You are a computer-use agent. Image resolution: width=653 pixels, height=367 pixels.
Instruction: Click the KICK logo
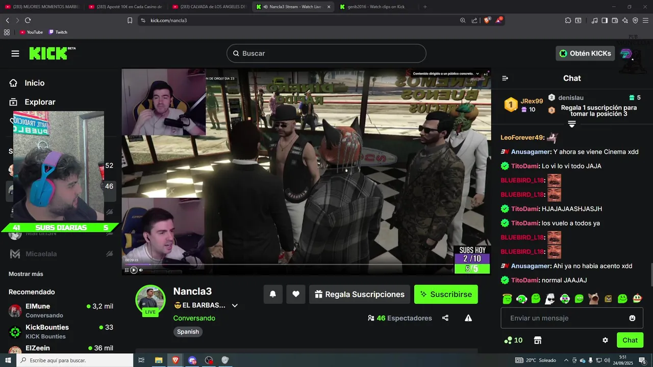point(52,54)
